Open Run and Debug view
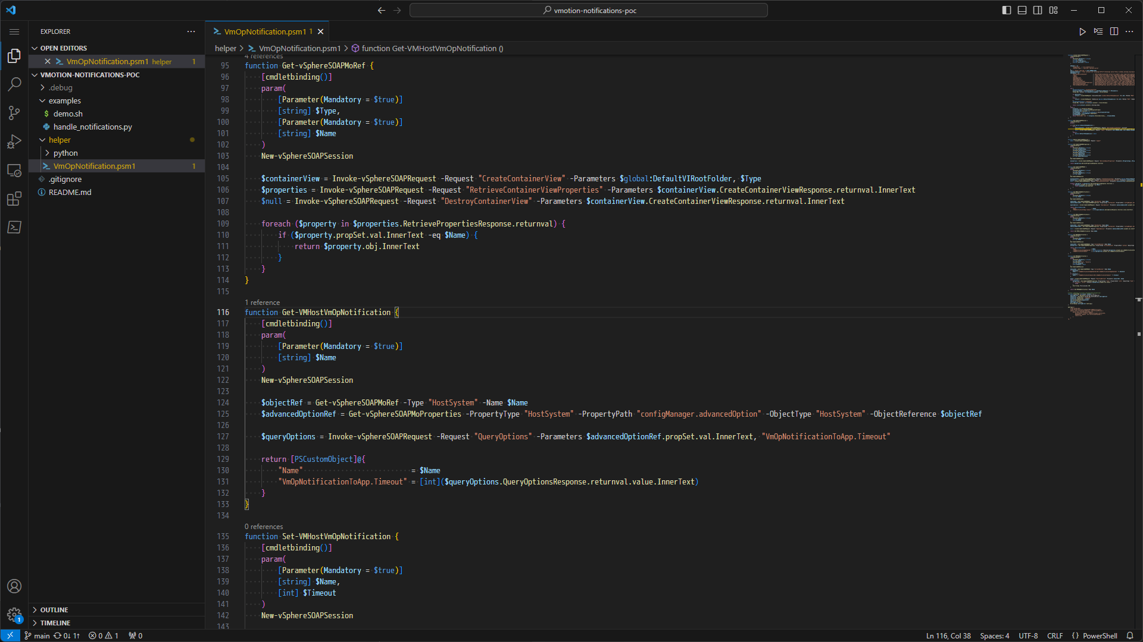Image resolution: width=1143 pixels, height=642 pixels. point(14,141)
